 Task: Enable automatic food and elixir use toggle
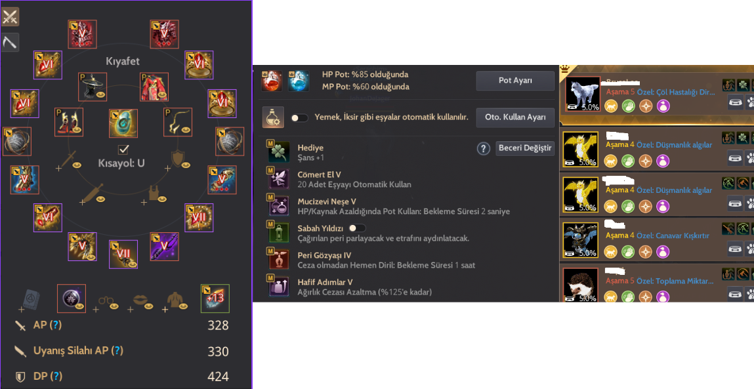tap(300, 118)
